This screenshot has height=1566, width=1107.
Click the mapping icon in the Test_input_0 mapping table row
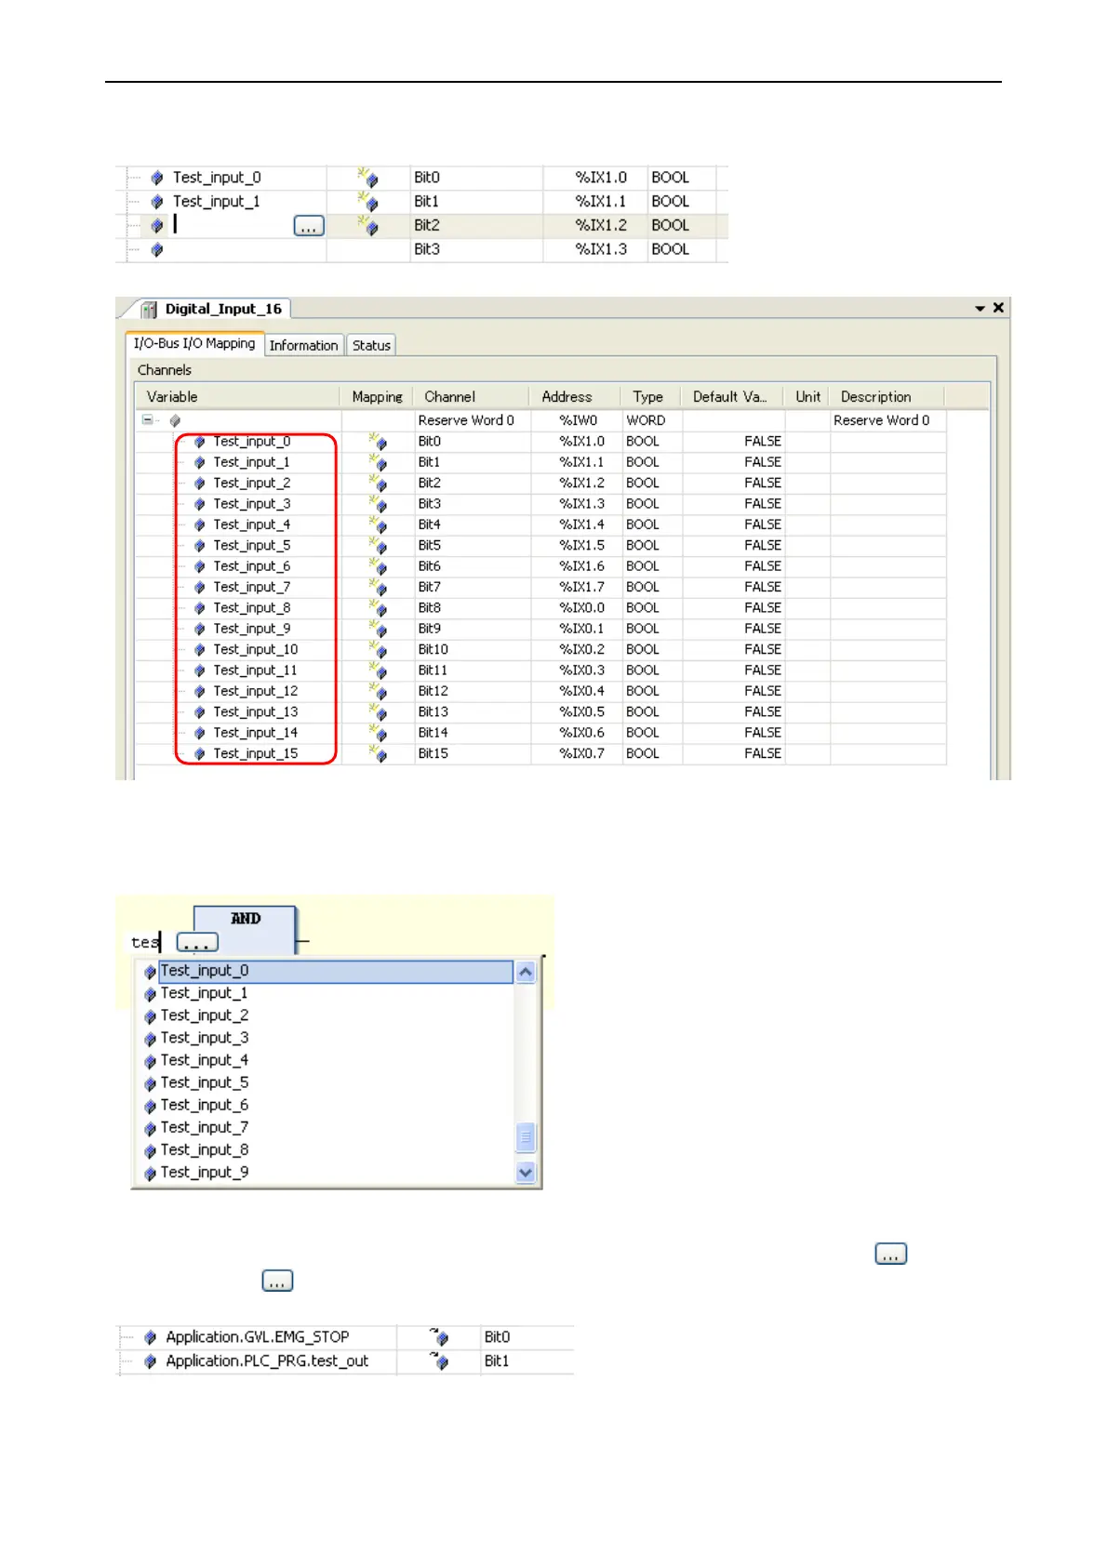click(x=378, y=441)
